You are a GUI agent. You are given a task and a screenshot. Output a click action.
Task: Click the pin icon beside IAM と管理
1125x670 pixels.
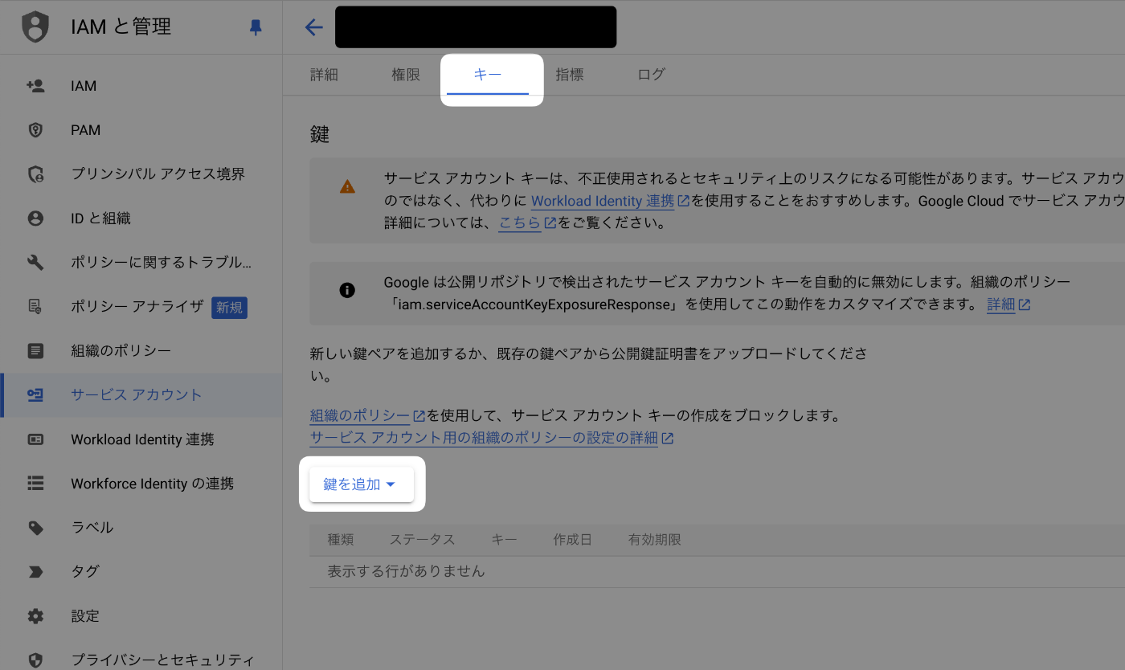point(256,27)
